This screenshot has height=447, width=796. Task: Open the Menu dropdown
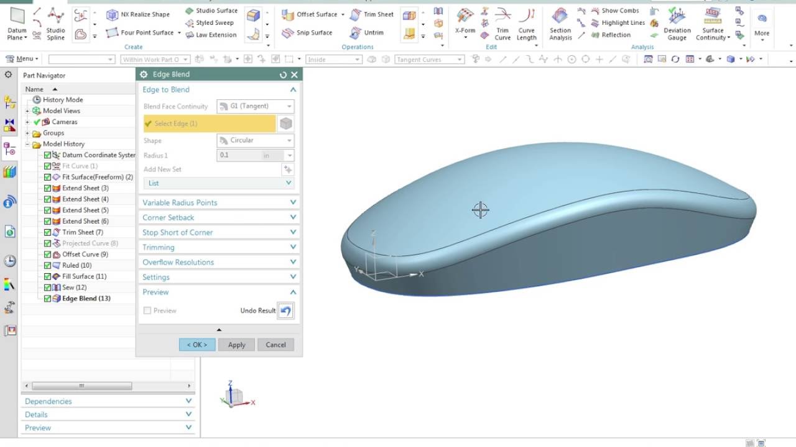point(22,59)
